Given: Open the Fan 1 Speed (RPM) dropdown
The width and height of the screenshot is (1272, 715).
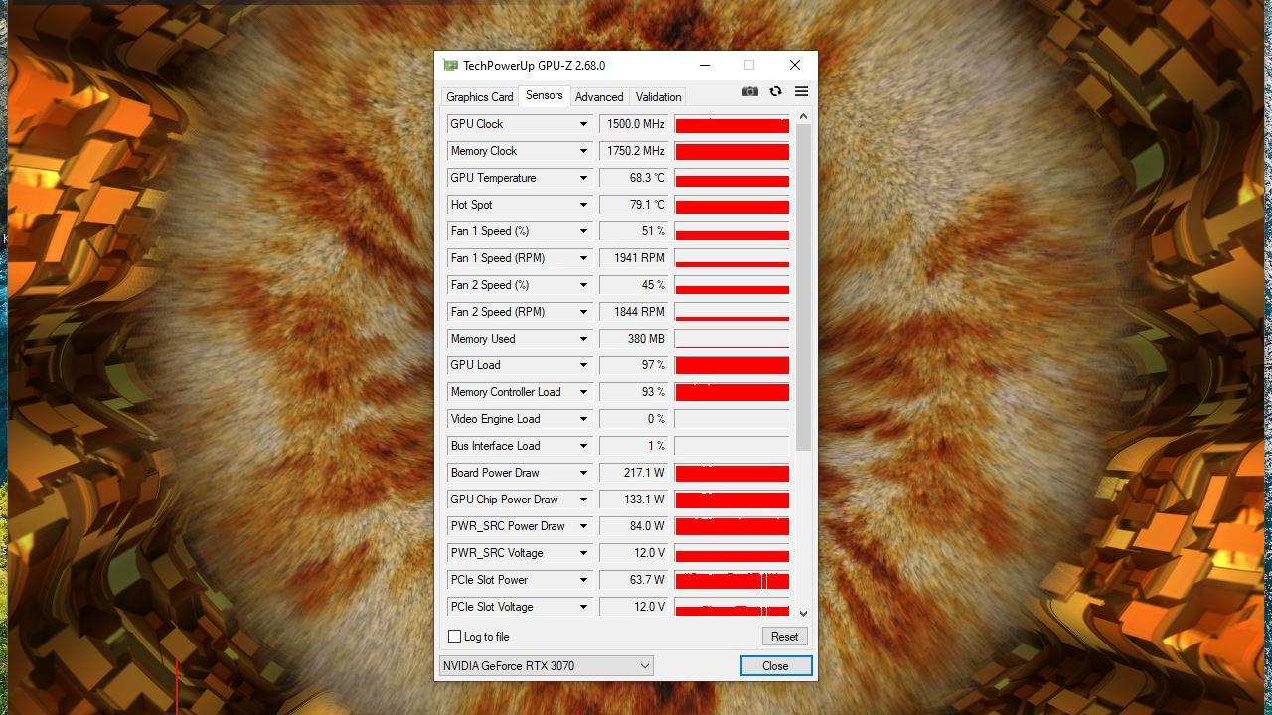Looking at the screenshot, I should pyautogui.click(x=583, y=258).
